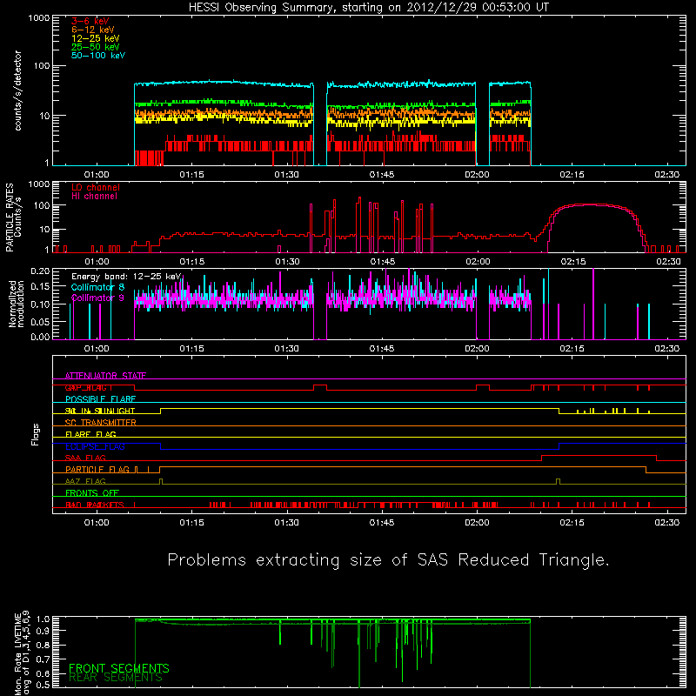The image size is (696, 696).
Task: Click the olive AAZ_FLAG label
Action: (x=85, y=481)
